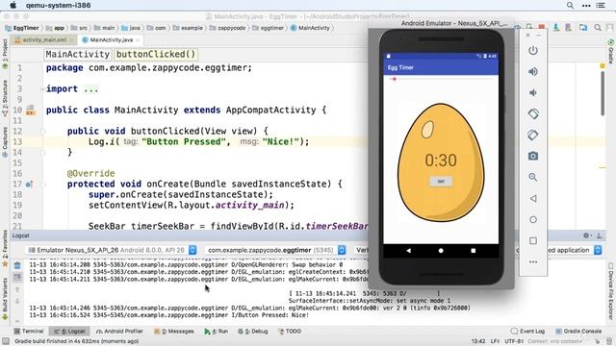Open the Android Profiler tool window
The height and width of the screenshot is (346, 616).
119,331
